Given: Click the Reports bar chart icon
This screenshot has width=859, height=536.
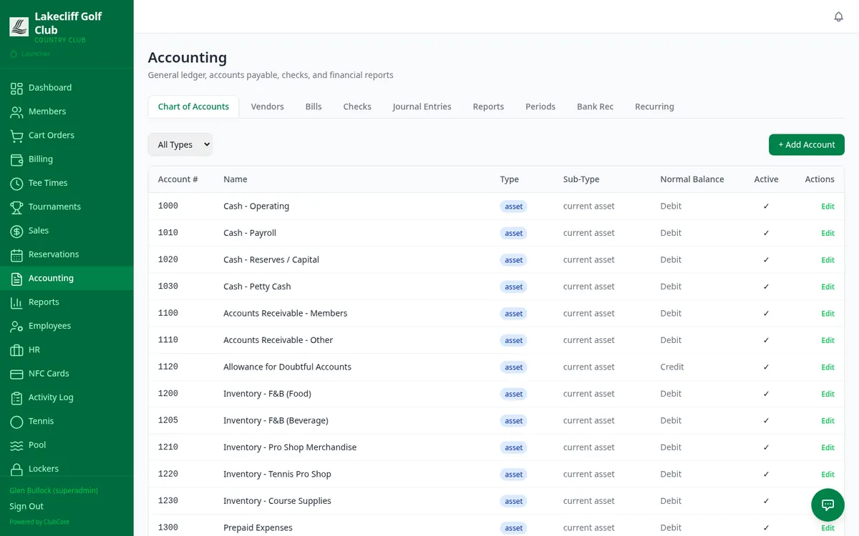Looking at the screenshot, I should coord(16,302).
